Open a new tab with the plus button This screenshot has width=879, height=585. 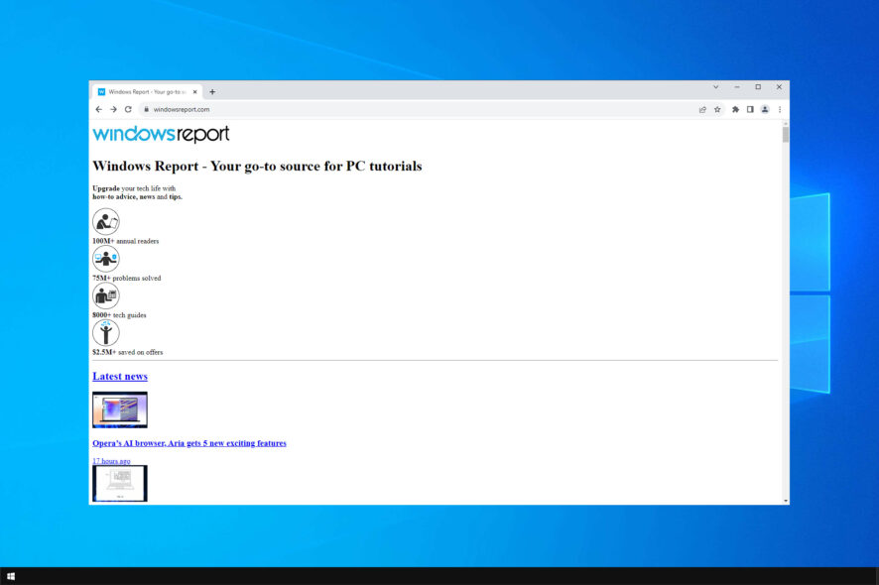click(x=212, y=92)
